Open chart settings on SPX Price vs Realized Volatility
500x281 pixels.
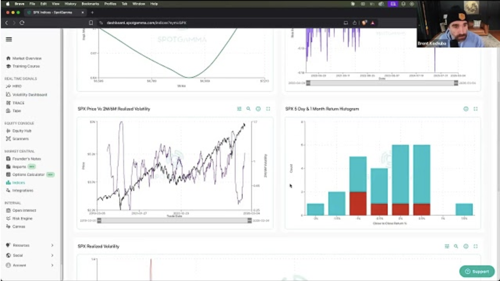[239, 109]
